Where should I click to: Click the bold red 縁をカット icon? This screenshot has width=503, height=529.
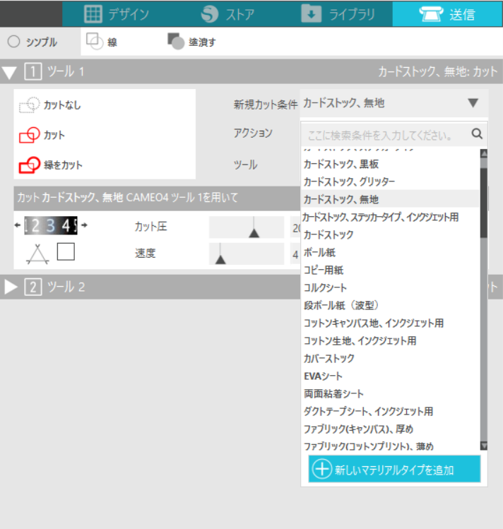30,165
